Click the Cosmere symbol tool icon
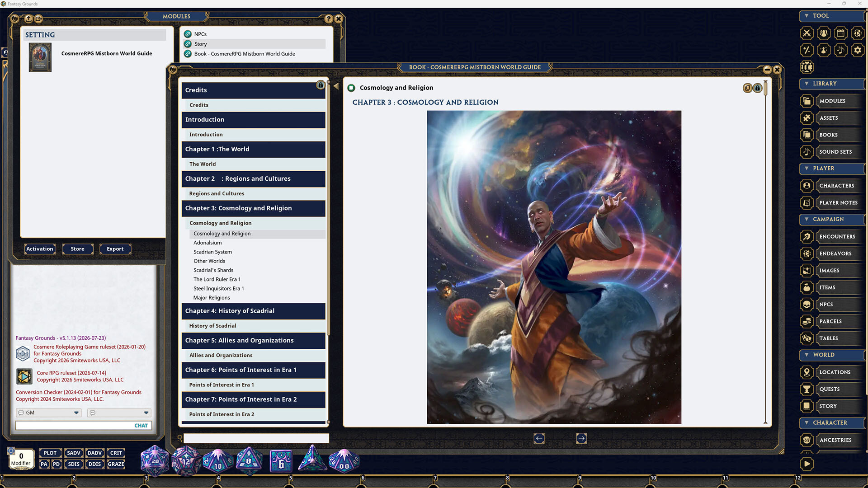Viewport: 868px width, 488px height. [807, 67]
